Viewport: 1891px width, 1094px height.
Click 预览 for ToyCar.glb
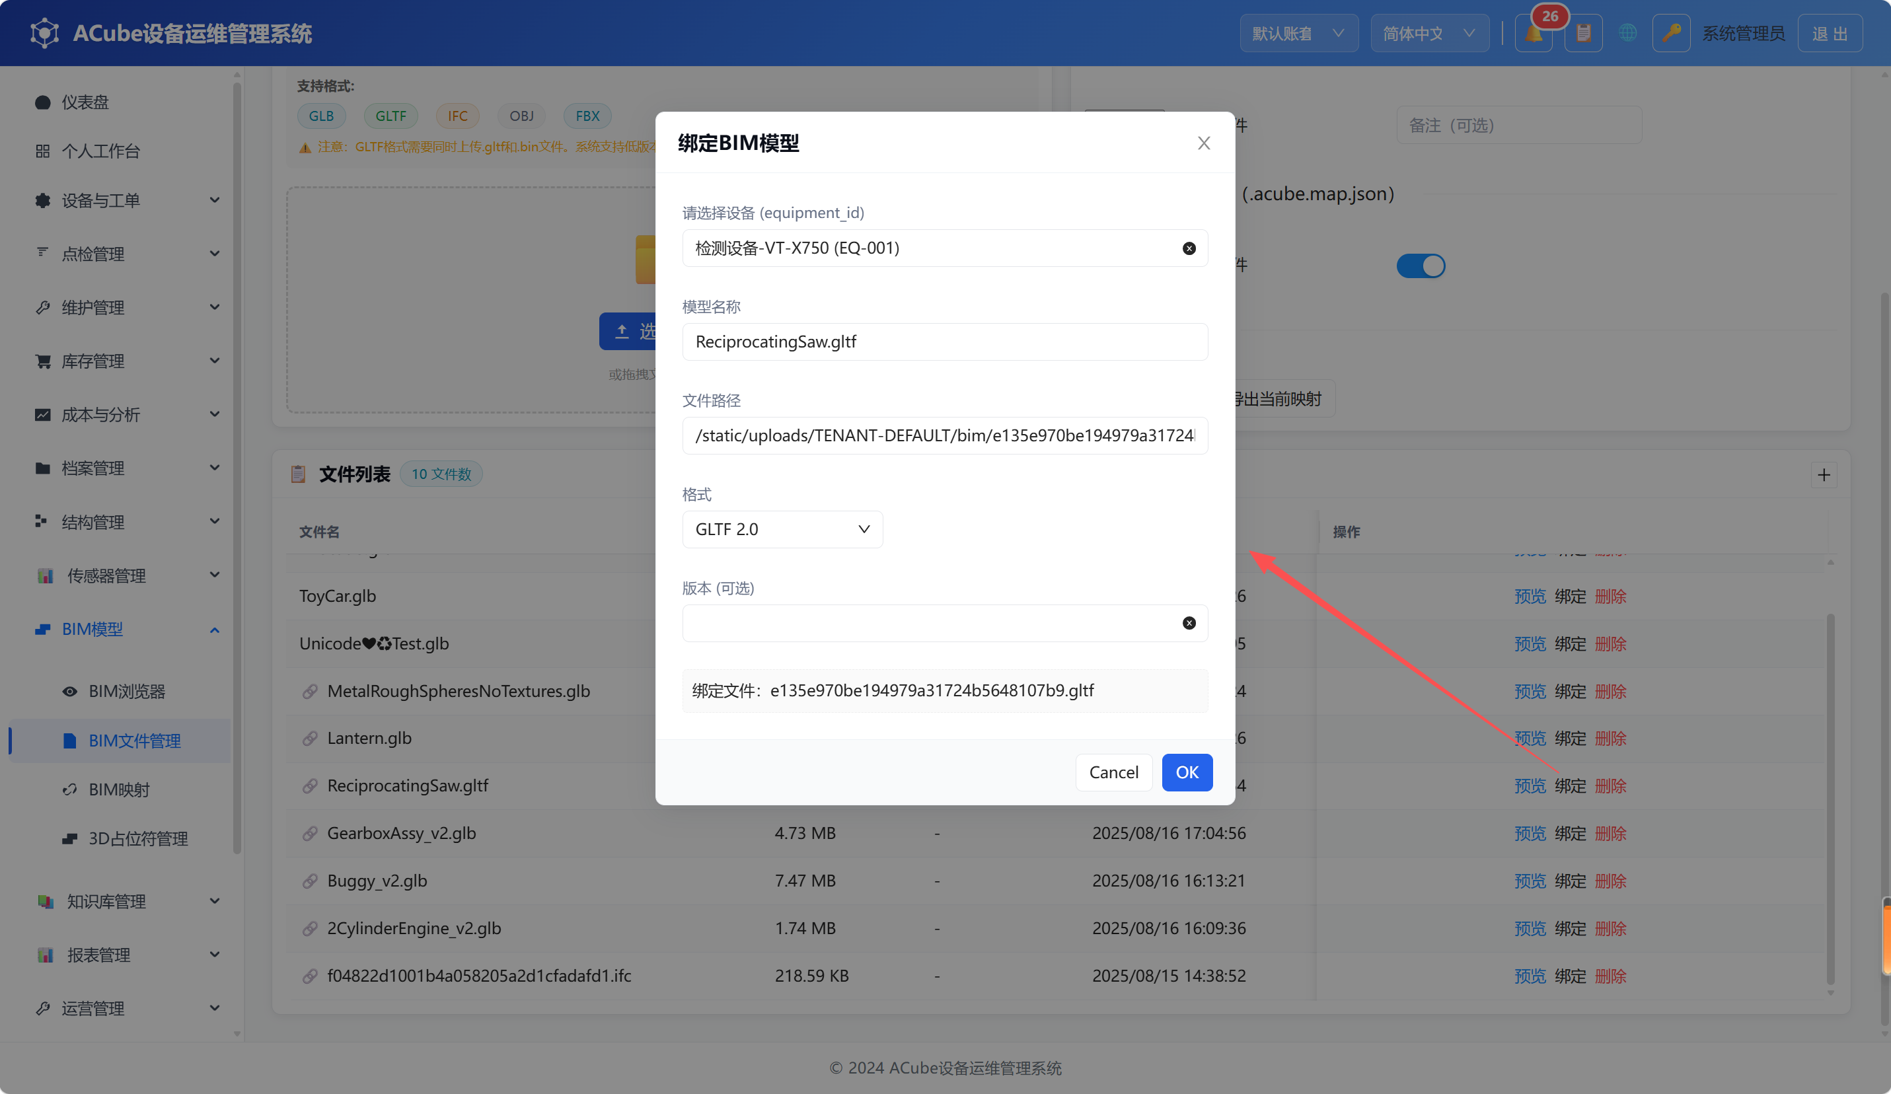(x=1530, y=597)
